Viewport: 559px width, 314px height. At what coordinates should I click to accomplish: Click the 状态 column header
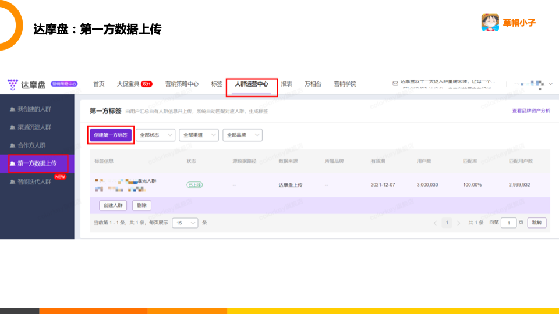point(192,161)
